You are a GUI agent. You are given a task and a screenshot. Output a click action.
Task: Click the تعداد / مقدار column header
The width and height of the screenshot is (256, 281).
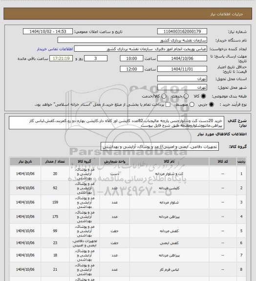pos(55,161)
